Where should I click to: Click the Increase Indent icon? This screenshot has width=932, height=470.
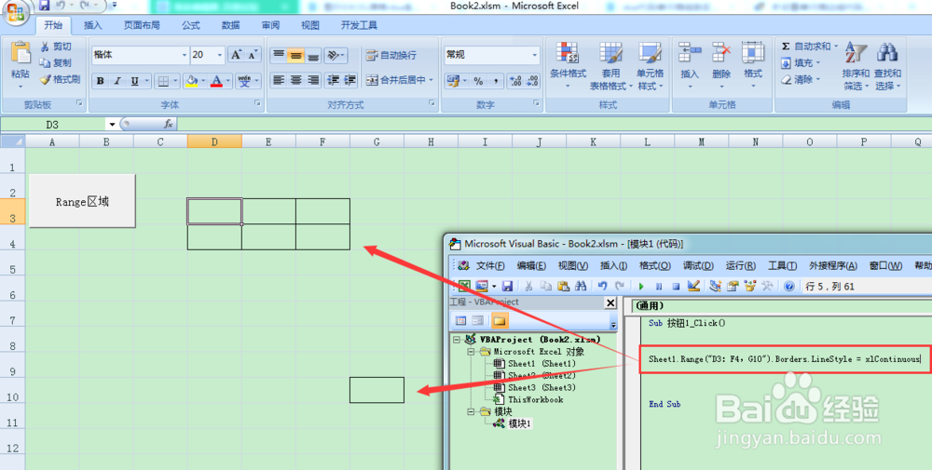[x=349, y=80]
